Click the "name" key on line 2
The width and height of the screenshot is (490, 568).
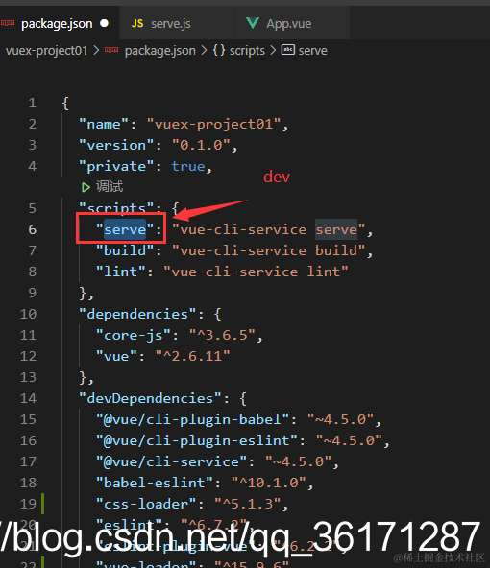[104, 125]
